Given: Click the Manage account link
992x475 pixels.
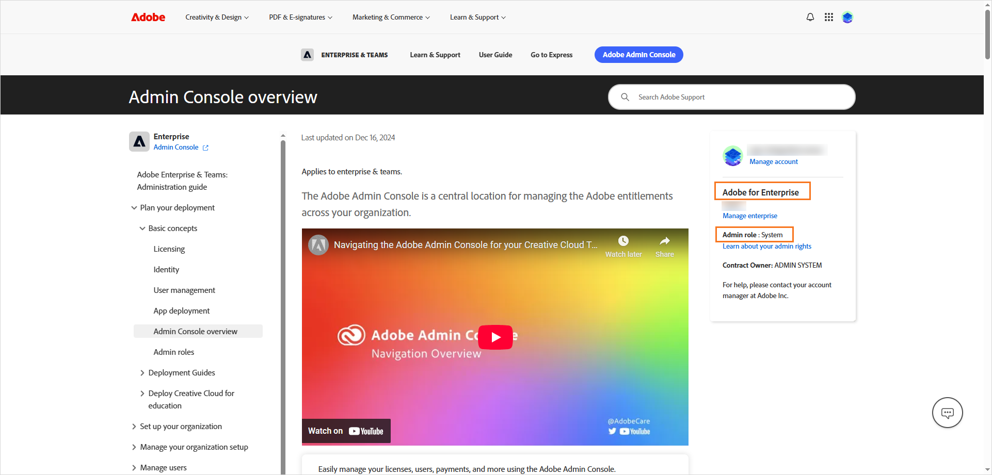Looking at the screenshot, I should (774, 162).
